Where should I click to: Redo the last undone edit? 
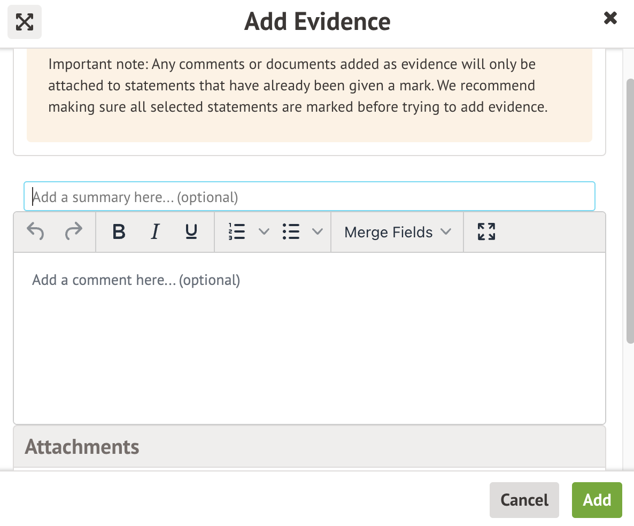point(74,232)
